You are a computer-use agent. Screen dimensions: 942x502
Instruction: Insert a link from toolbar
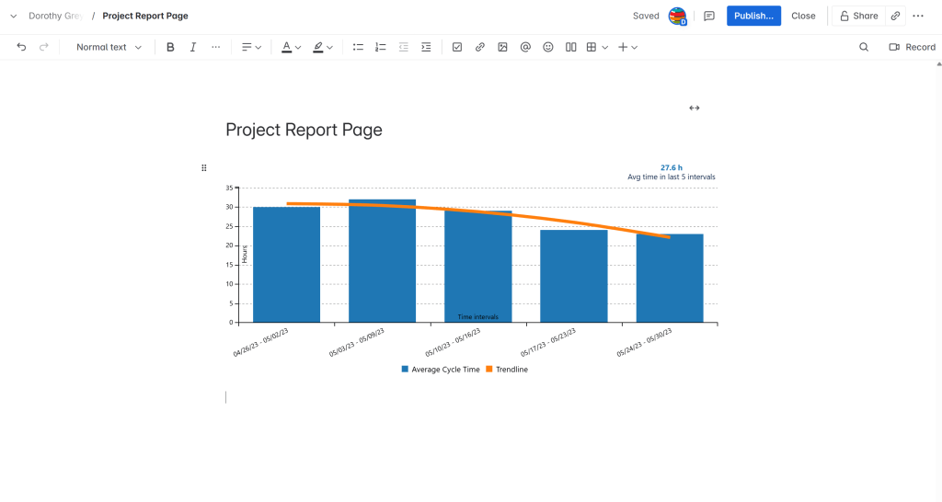(x=479, y=47)
